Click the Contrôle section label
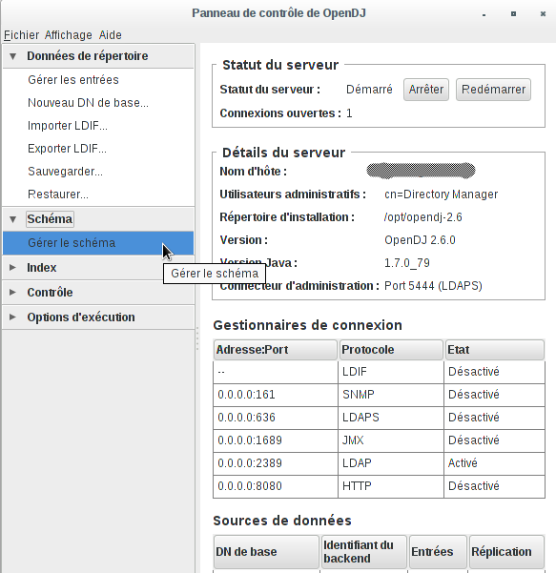556x573 pixels. (x=50, y=293)
